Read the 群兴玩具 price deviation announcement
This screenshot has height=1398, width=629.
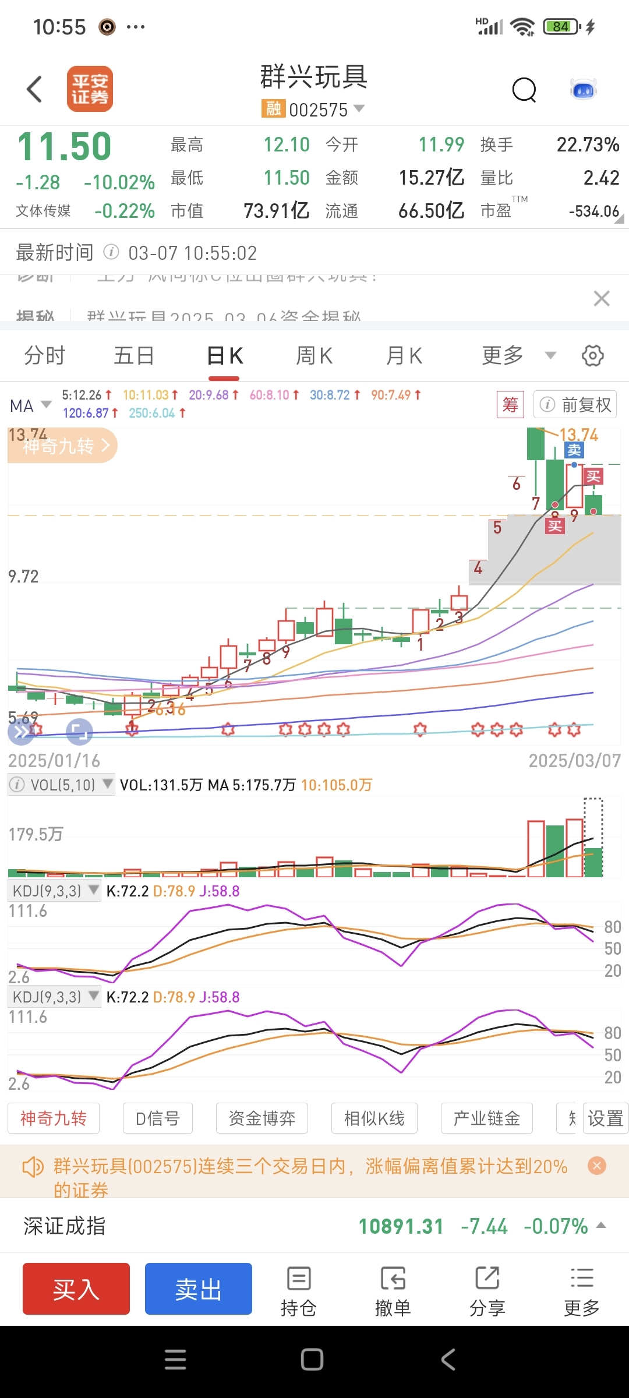[310, 1177]
